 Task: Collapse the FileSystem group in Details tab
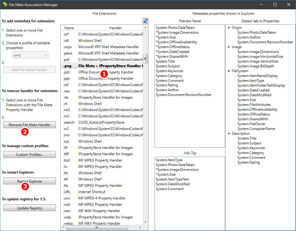pos(229,71)
